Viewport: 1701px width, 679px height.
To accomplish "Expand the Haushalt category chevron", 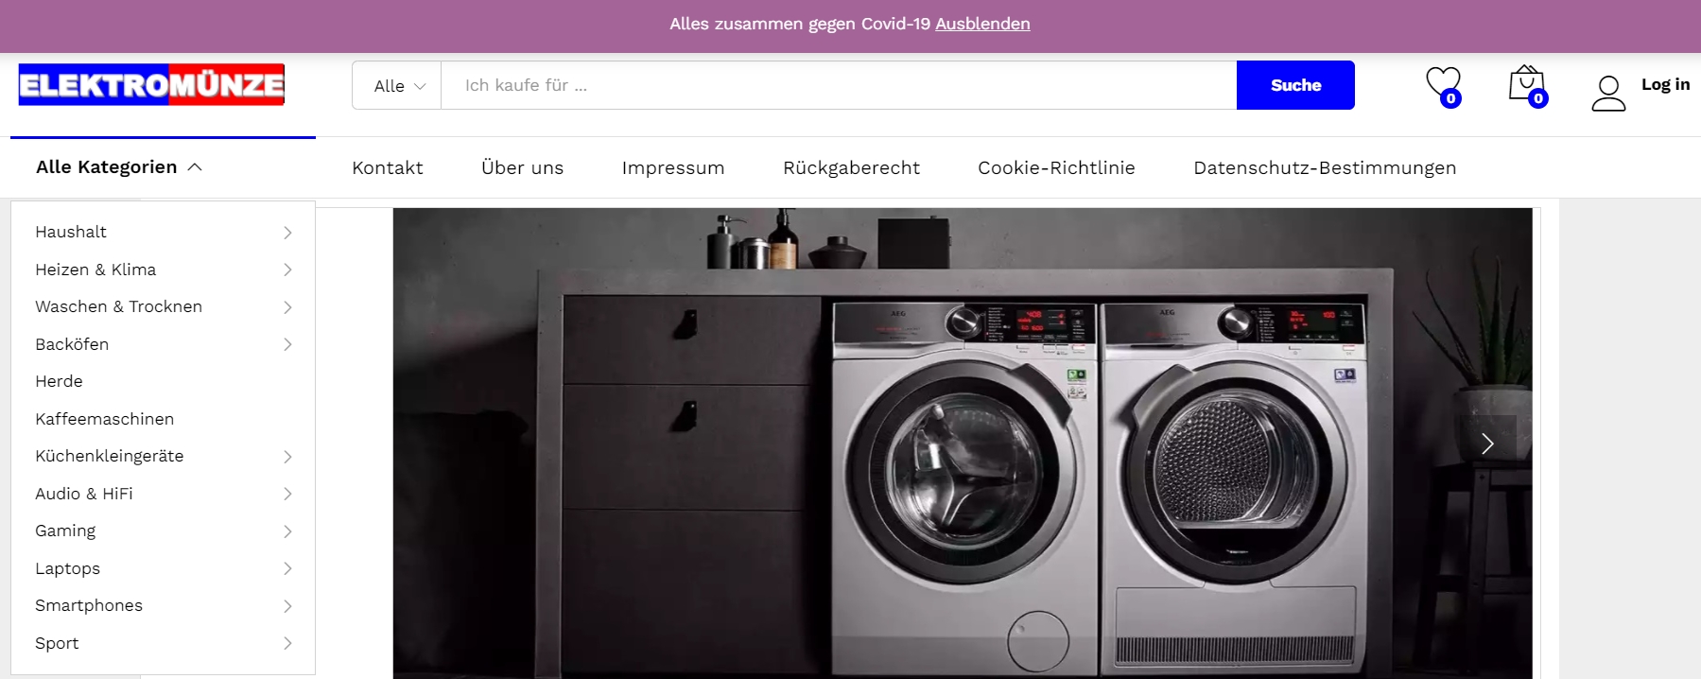I will 287,233.
